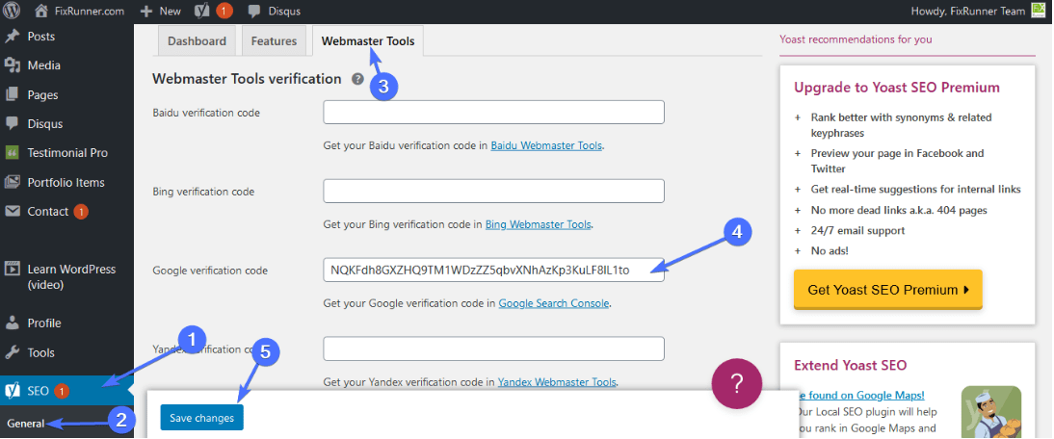Click the Local SEO baker thumbnail
The width and height of the screenshot is (1054, 439).
tap(990, 412)
